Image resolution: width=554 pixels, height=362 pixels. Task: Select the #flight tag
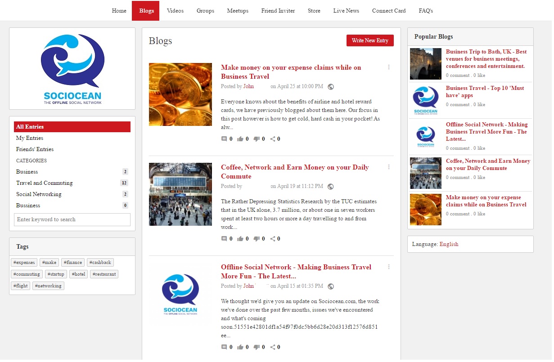(21, 286)
